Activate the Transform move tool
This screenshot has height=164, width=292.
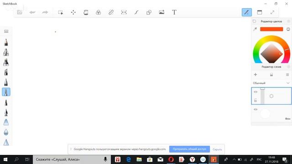(73, 12)
